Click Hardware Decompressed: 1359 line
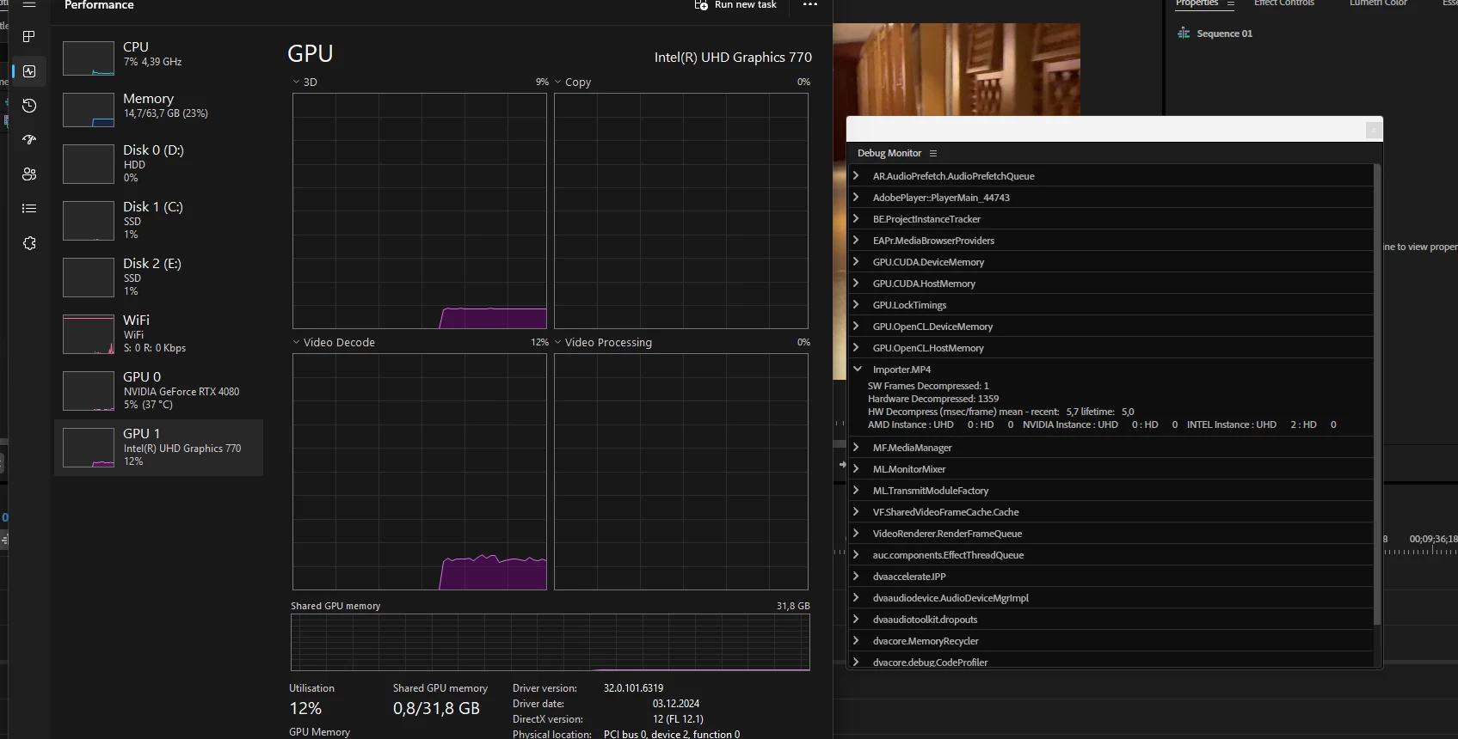This screenshot has width=1458, height=739. pos(933,399)
